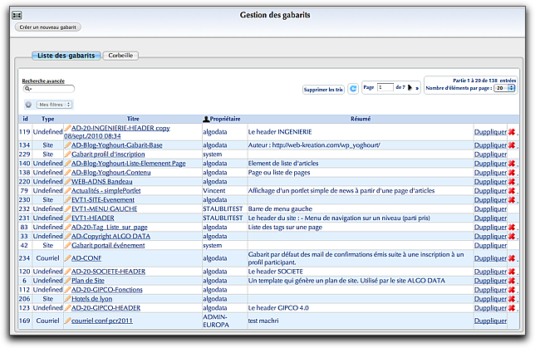Delete AD-20-SOCIETE-HEADER red cross

click(512, 272)
